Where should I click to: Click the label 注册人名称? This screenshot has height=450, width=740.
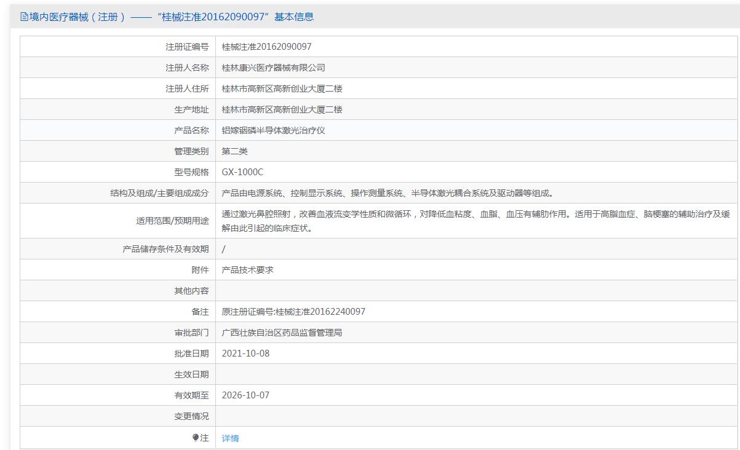187,68
